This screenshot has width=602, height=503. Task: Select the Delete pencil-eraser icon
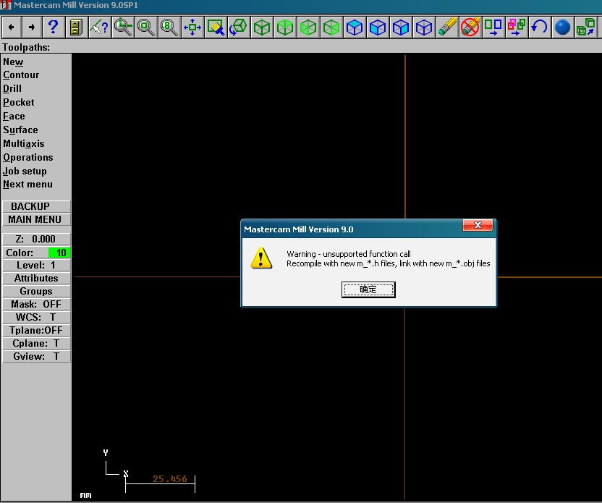pos(447,28)
